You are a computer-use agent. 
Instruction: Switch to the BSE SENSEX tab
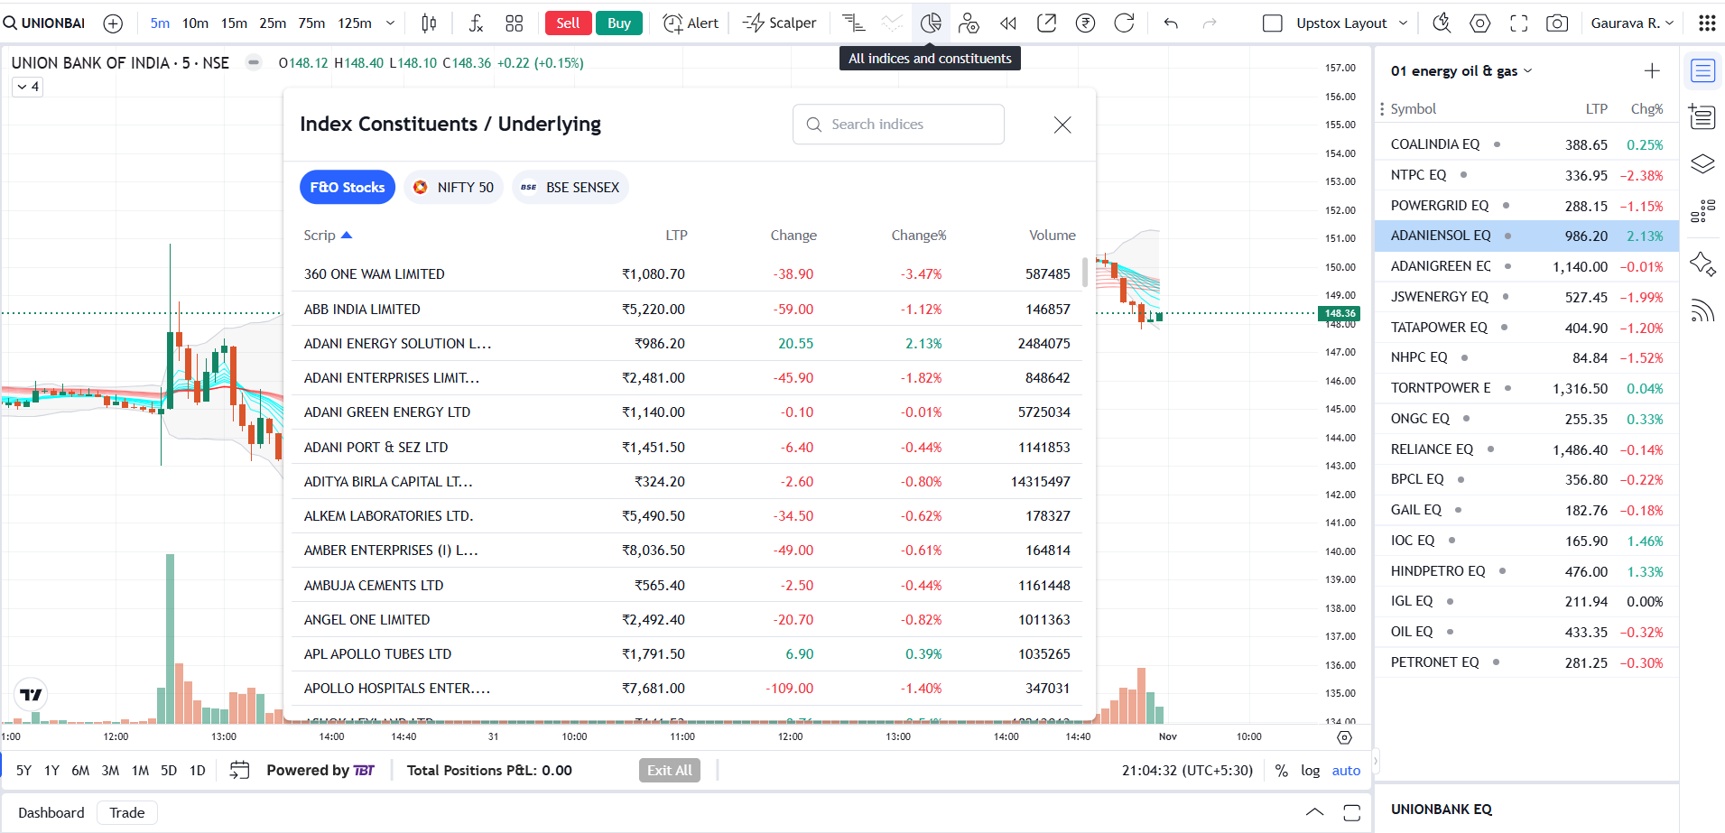570,188
